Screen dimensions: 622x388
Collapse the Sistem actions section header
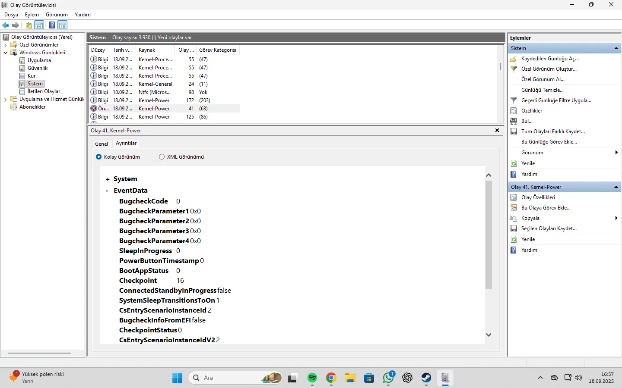click(x=616, y=48)
